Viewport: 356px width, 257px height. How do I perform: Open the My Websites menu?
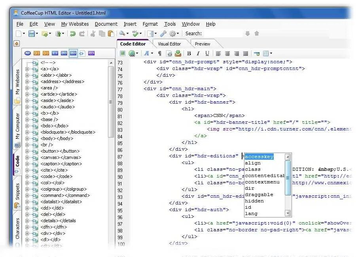[75, 24]
